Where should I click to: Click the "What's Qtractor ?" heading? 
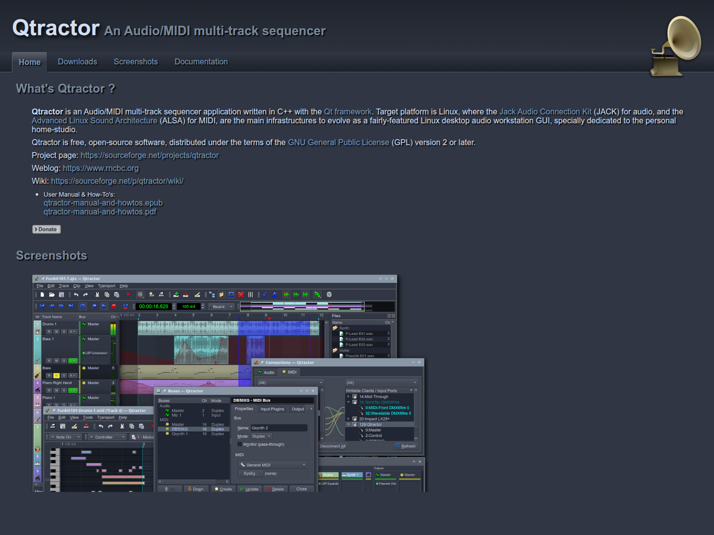[65, 89]
